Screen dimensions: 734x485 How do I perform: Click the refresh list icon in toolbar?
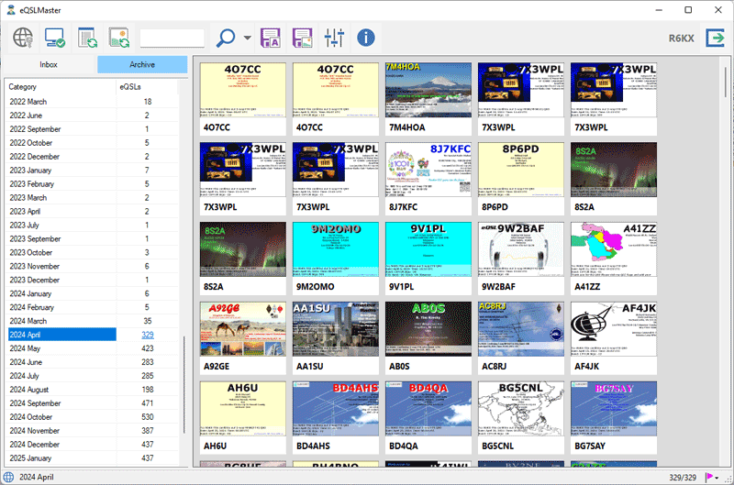[x=87, y=38]
